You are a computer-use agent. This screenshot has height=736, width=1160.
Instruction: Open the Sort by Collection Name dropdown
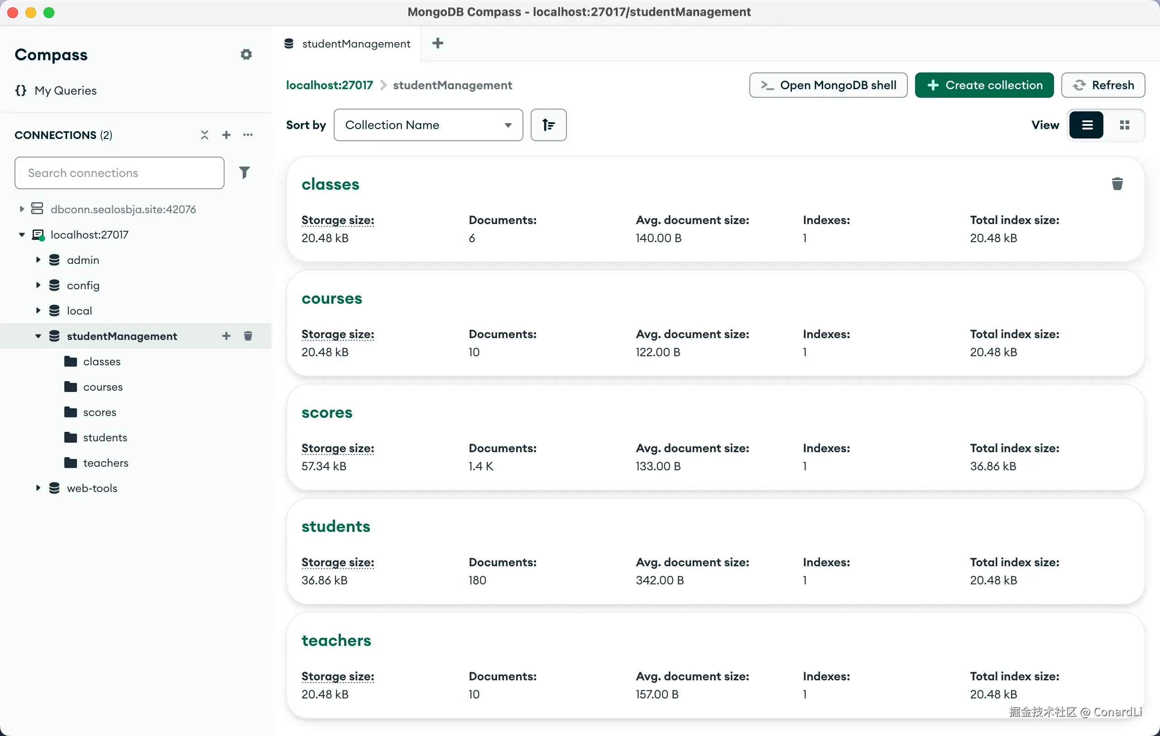coord(428,125)
